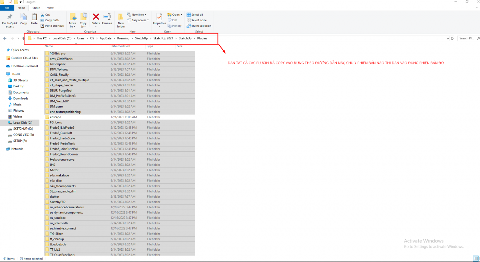The height and width of the screenshot is (262, 480).
Task: Open the File menu tab
Action: point(7,8)
